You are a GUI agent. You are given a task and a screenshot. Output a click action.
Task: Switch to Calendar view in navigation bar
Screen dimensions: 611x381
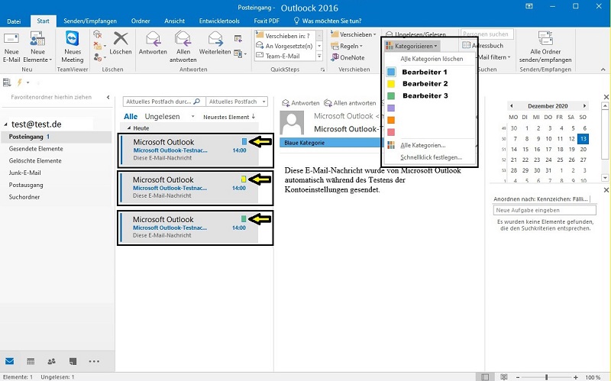[31, 361]
